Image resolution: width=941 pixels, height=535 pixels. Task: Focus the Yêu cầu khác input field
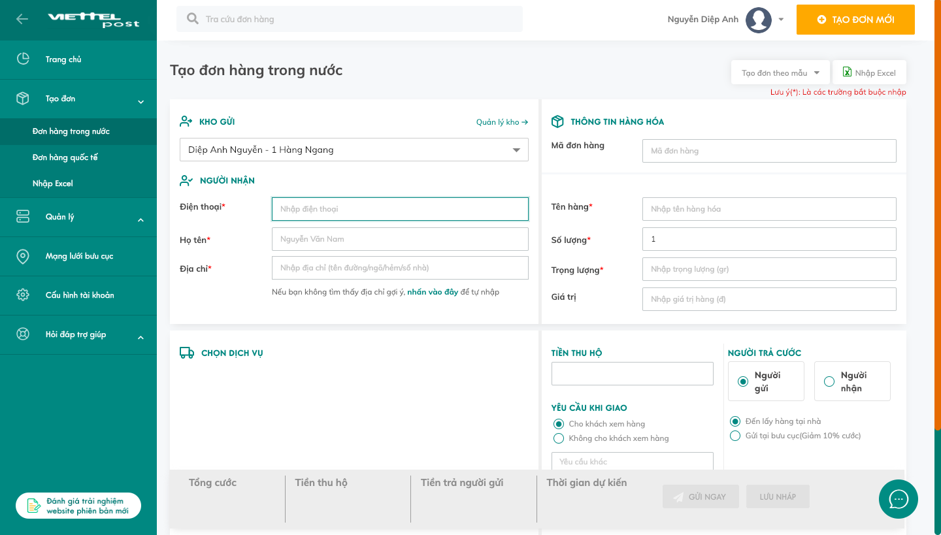pos(633,461)
